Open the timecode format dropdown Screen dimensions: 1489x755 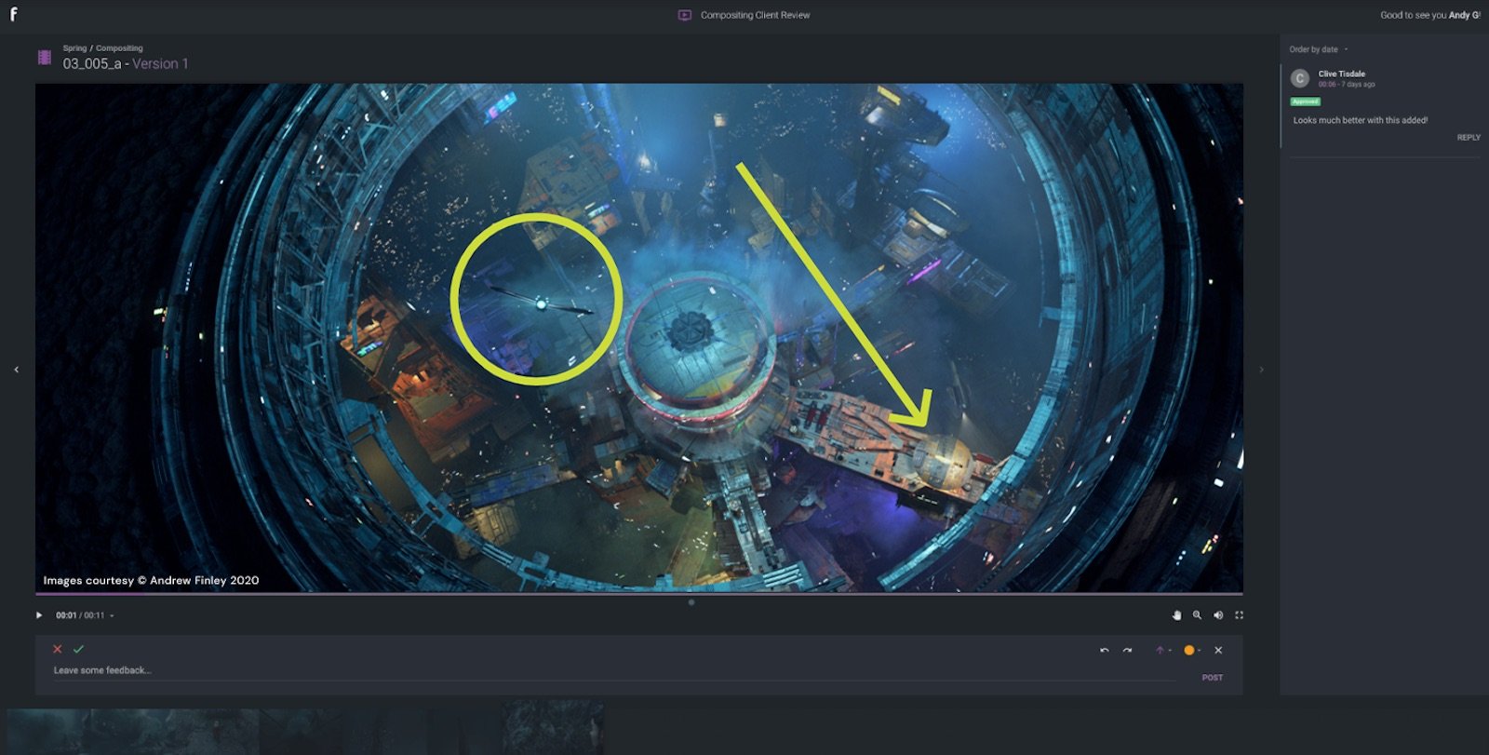point(112,616)
